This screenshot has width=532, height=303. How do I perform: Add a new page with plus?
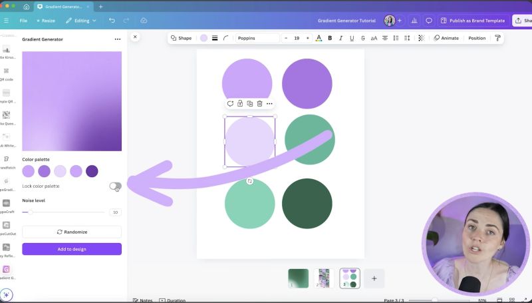(x=374, y=278)
